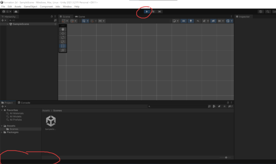Toggle hidden packages visibility count
The height and width of the screenshot is (164, 276).
pos(230,106)
